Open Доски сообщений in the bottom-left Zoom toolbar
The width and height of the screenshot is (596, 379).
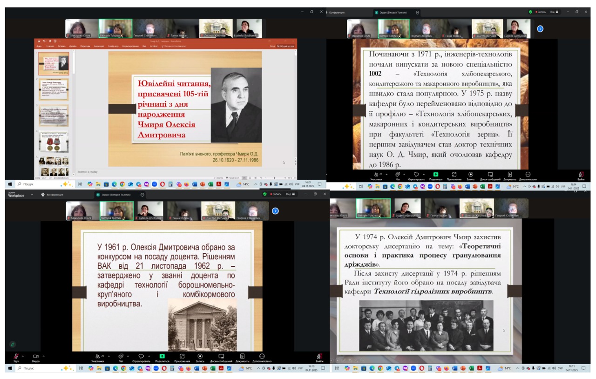coord(221,357)
